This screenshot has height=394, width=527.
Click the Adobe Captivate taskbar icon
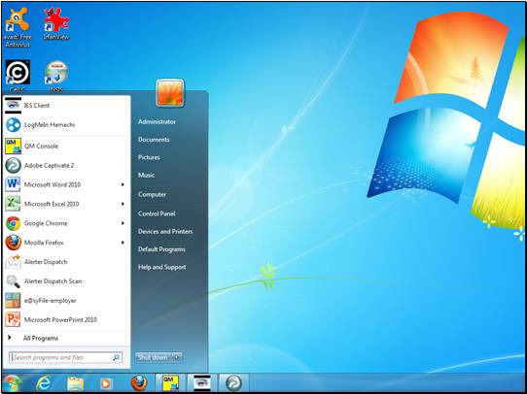click(233, 382)
